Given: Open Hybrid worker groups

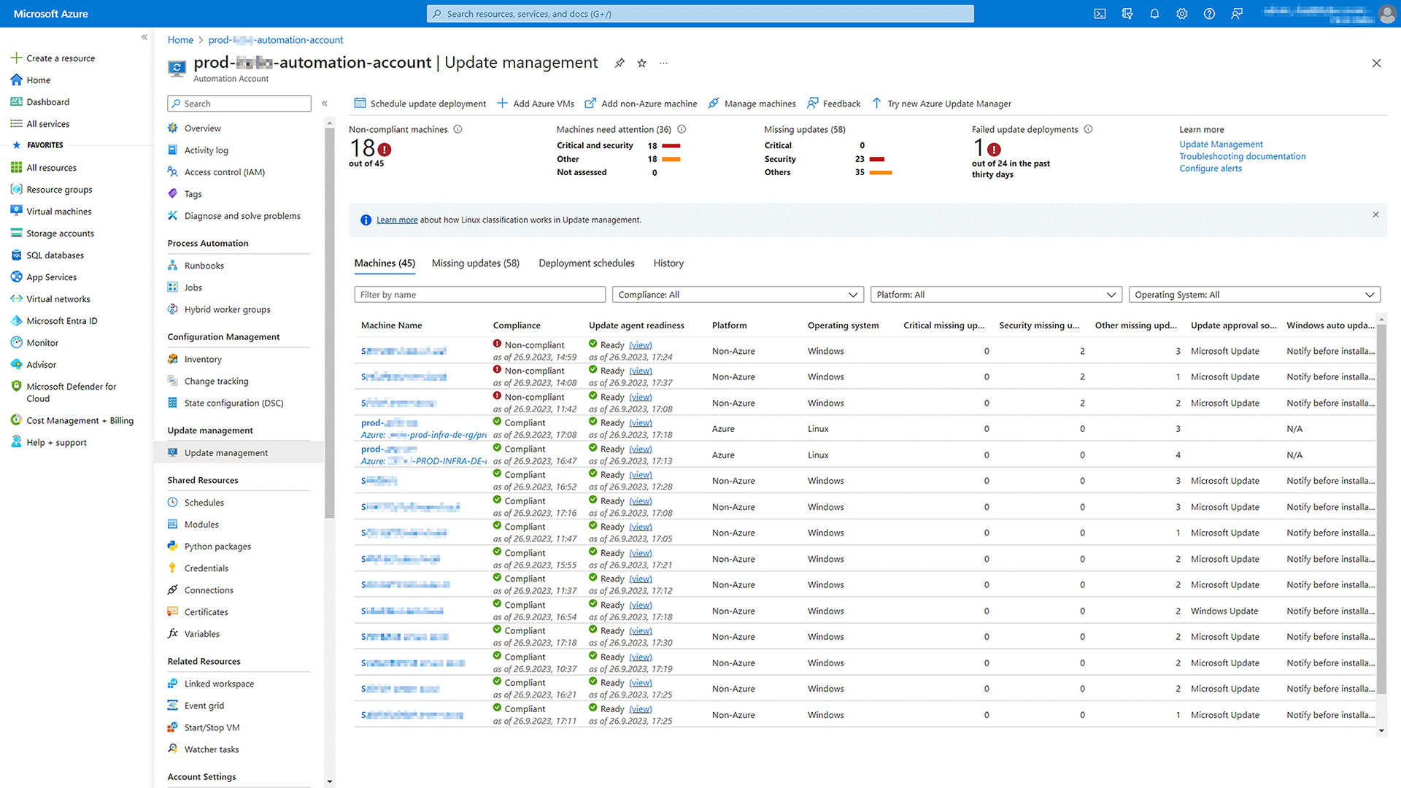Looking at the screenshot, I should [x=227, y=309].
